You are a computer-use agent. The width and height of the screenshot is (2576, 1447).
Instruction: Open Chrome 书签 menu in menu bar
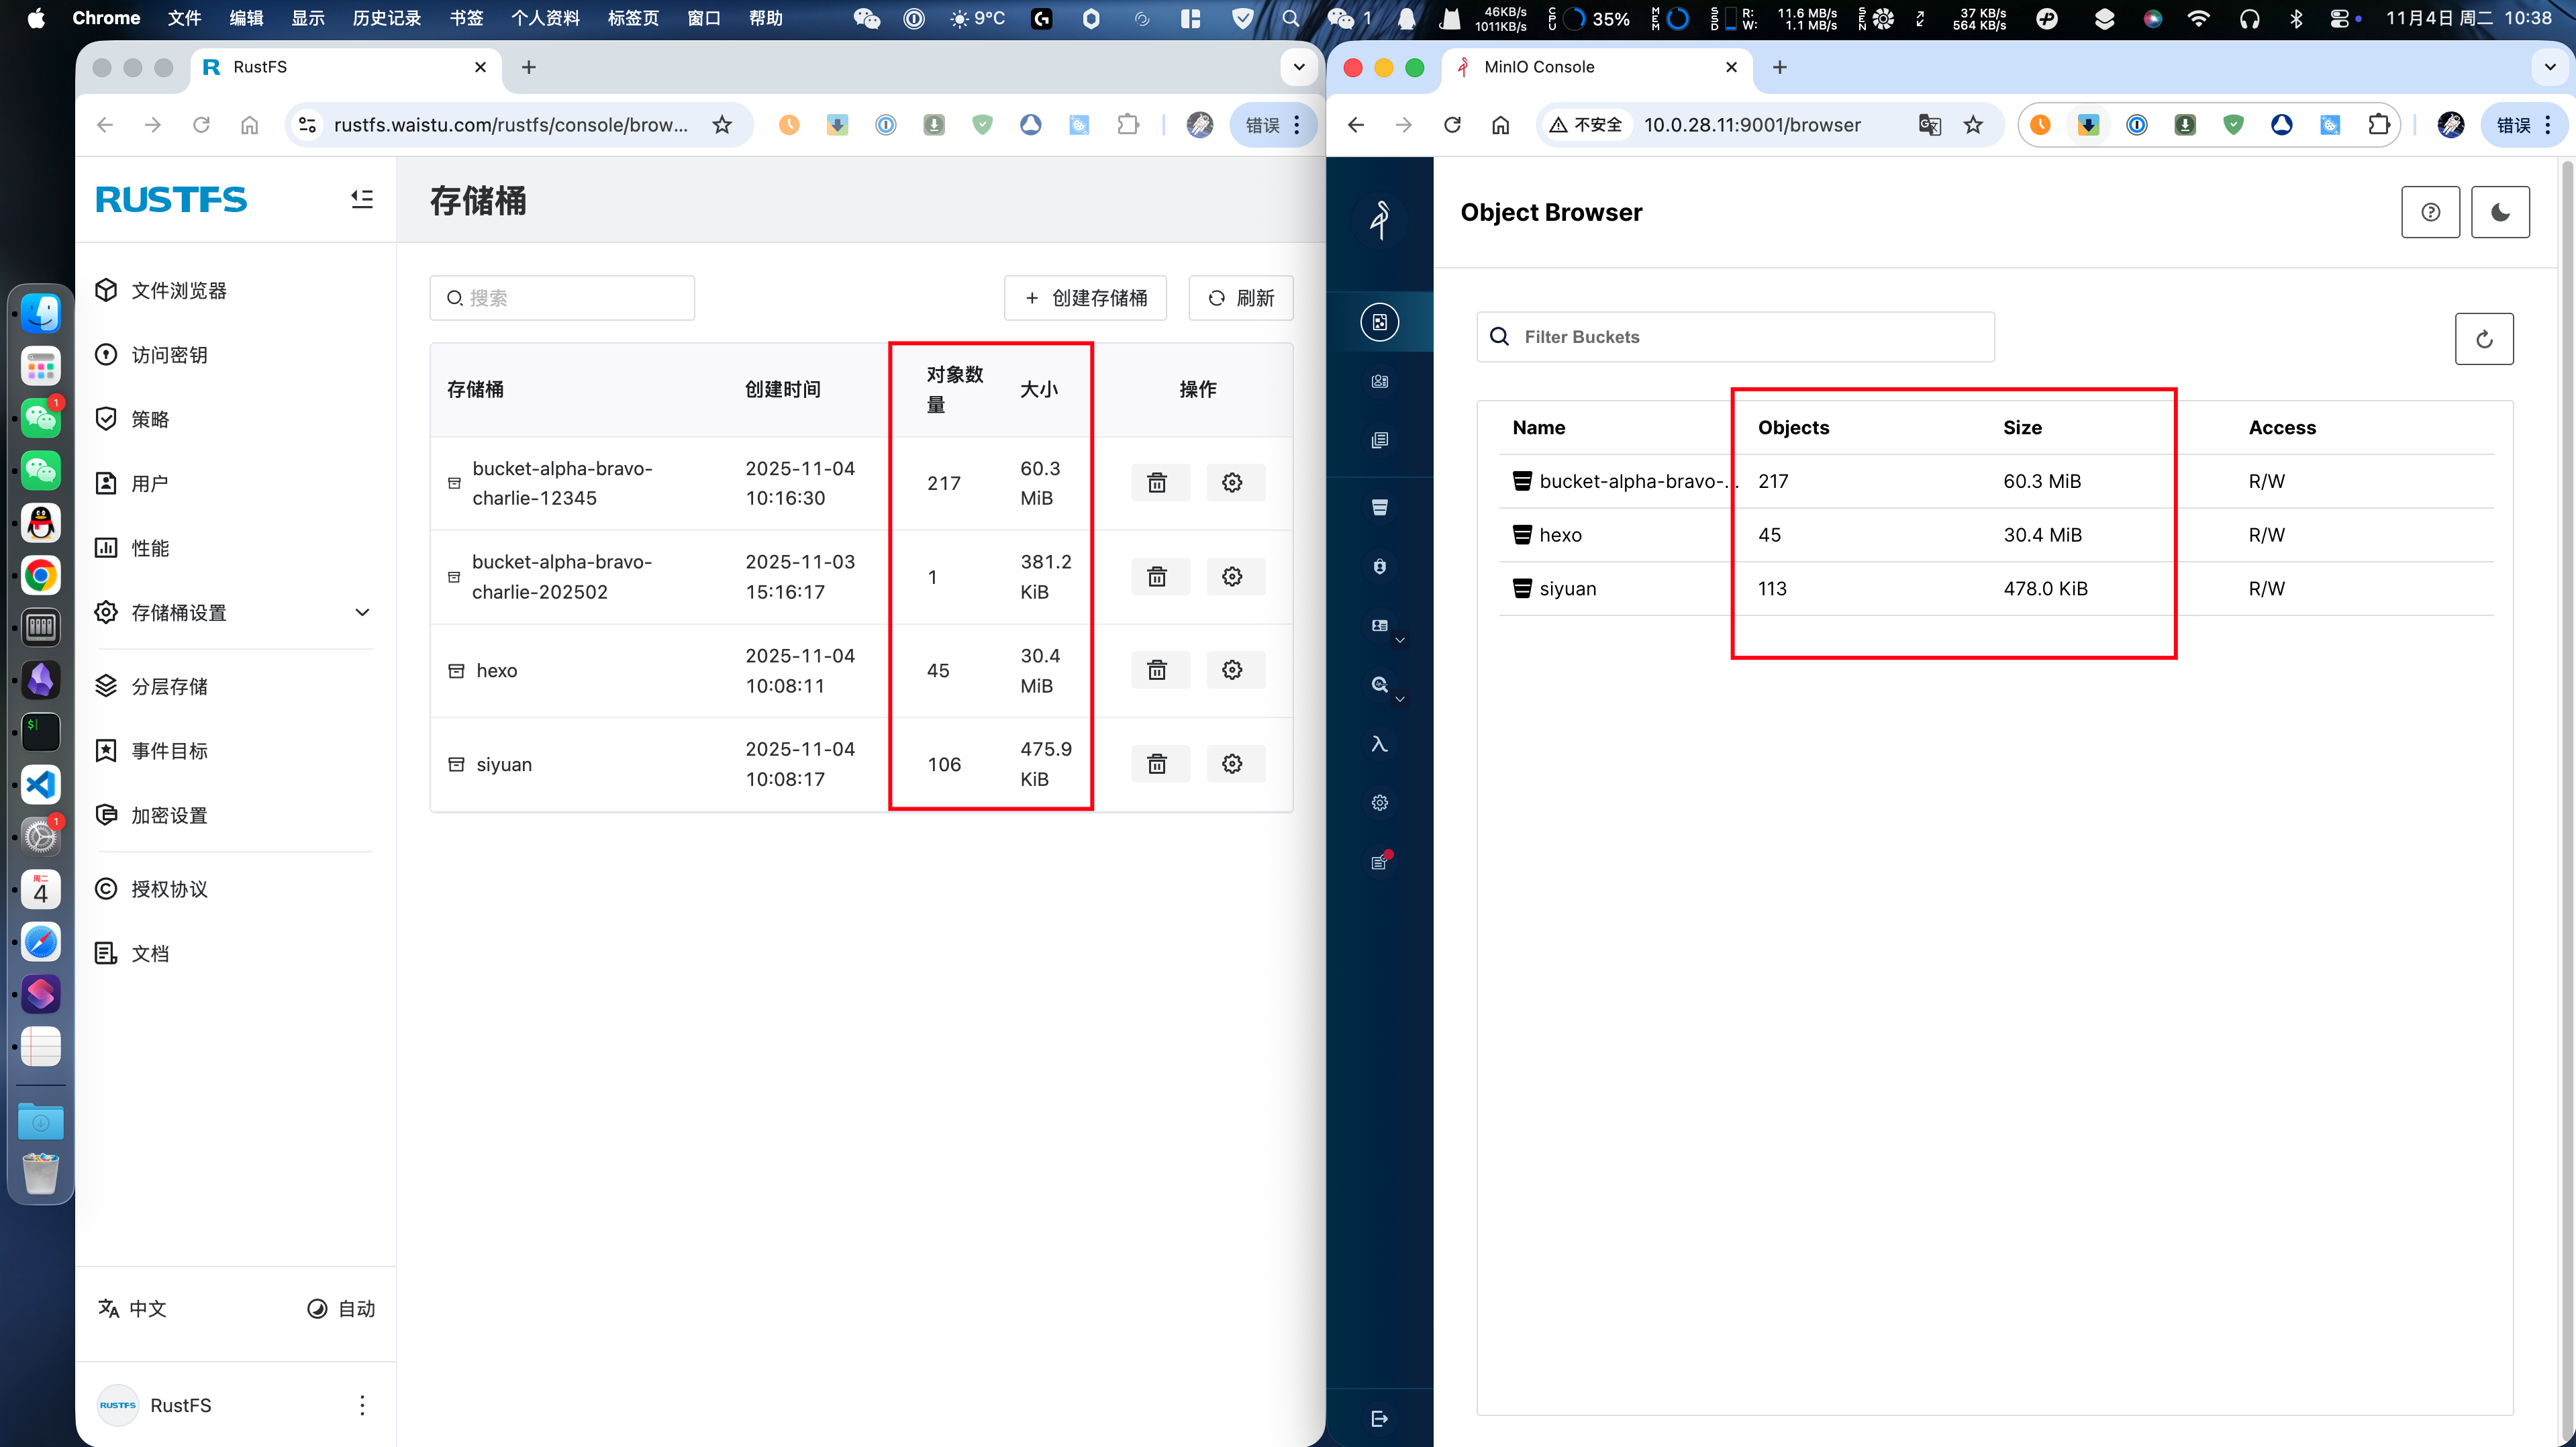[466, 18]
